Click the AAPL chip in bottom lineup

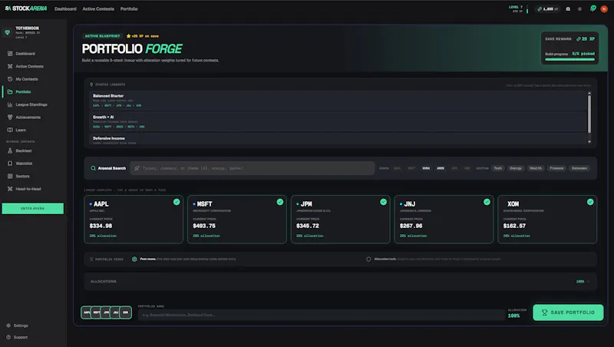[86, 312]
